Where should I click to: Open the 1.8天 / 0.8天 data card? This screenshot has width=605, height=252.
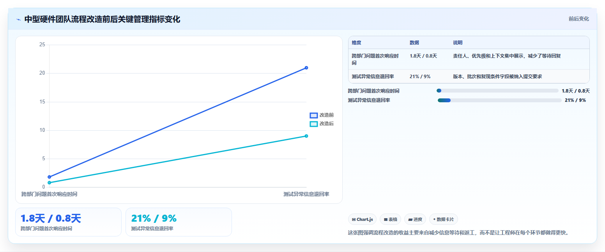click(68, 222)
